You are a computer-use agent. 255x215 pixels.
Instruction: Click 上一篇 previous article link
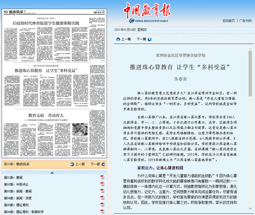(126, 39)
